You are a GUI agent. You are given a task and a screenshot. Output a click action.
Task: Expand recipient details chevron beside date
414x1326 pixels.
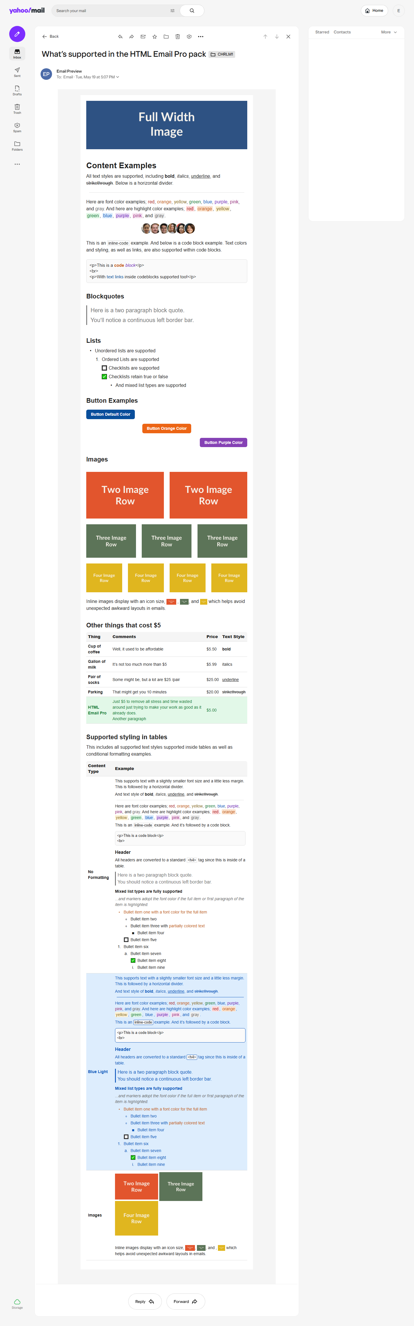click(x=118, y=77)
